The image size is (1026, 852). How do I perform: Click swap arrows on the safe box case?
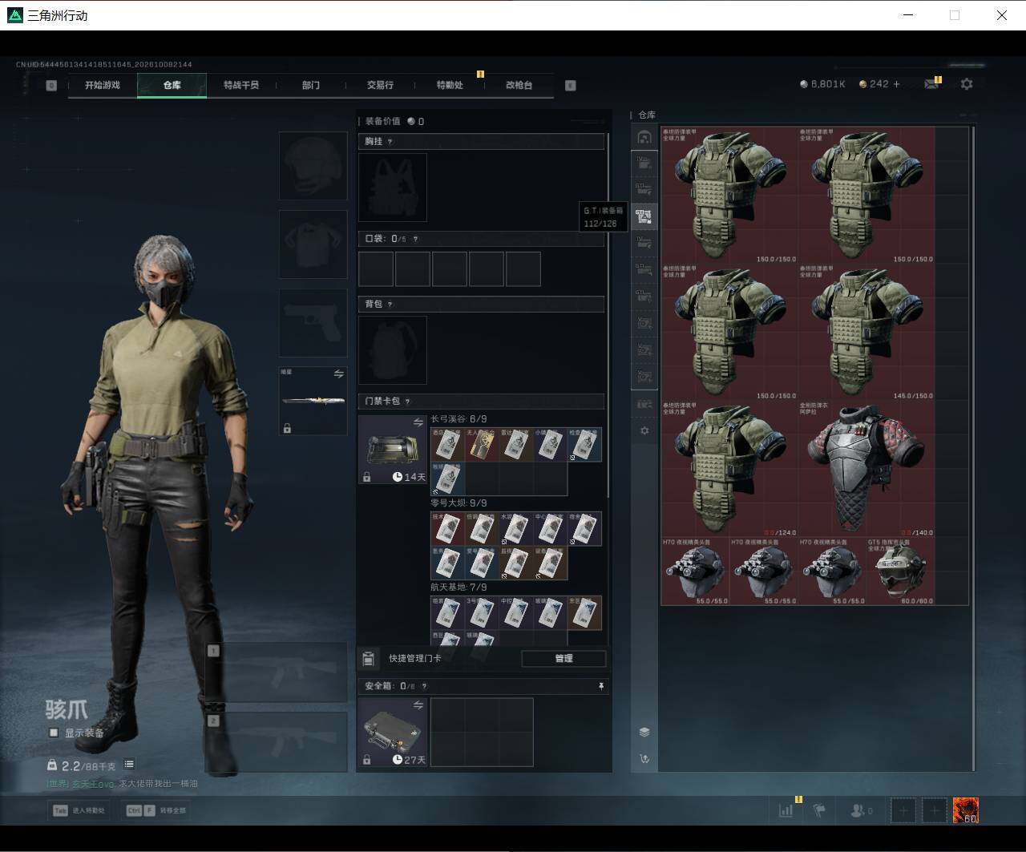418,705
